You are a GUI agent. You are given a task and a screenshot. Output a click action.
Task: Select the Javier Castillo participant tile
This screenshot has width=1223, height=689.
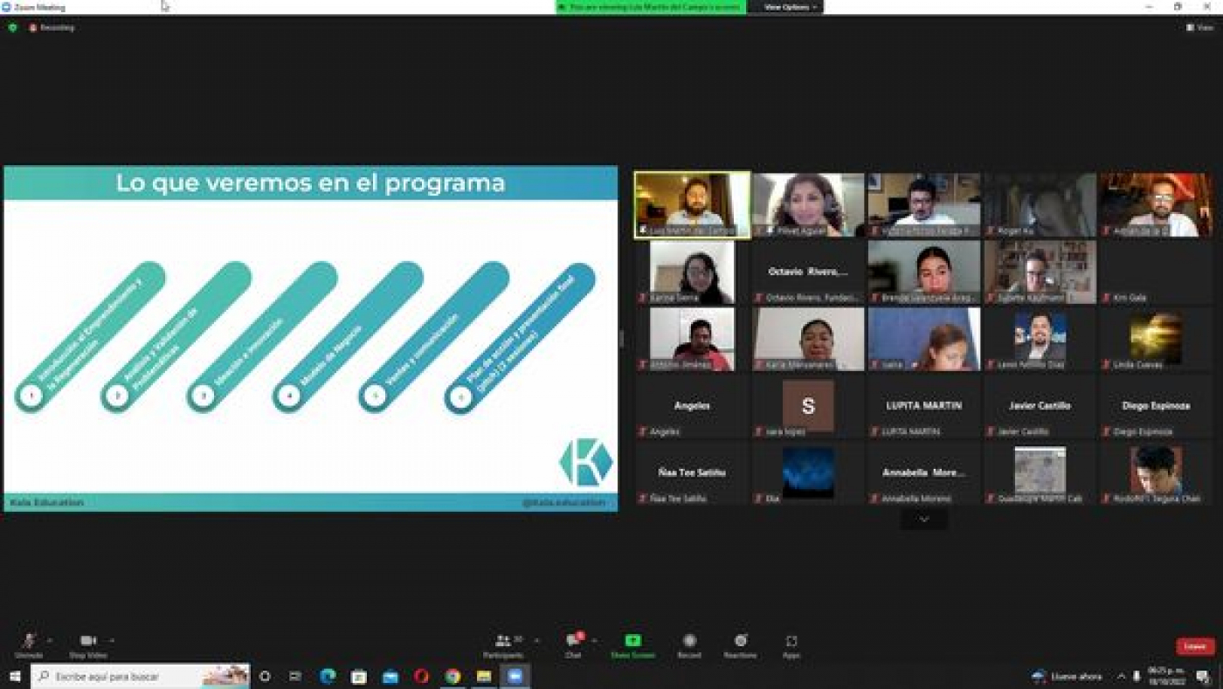1040,405
